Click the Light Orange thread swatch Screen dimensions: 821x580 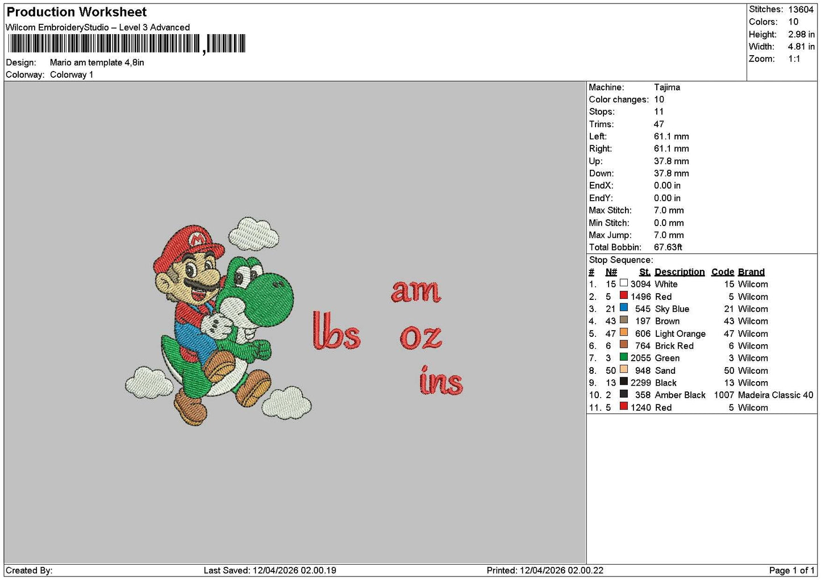(x=624, y=332)
